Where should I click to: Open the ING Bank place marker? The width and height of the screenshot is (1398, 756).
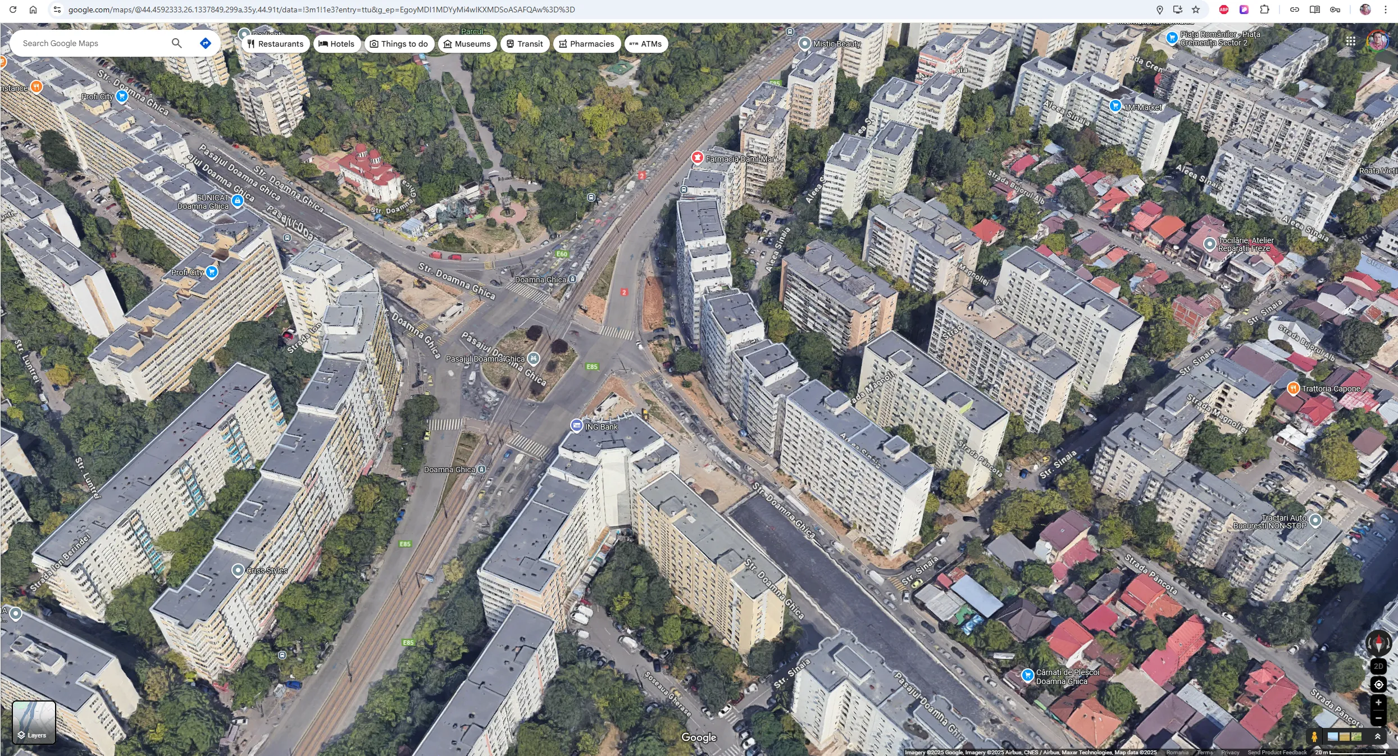click(x=576, y=425)
